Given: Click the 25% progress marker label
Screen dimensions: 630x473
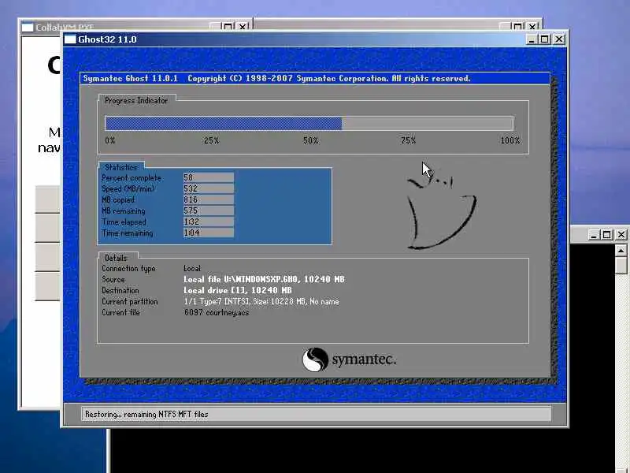Looking at the screenshot, I should click(211, 140).
